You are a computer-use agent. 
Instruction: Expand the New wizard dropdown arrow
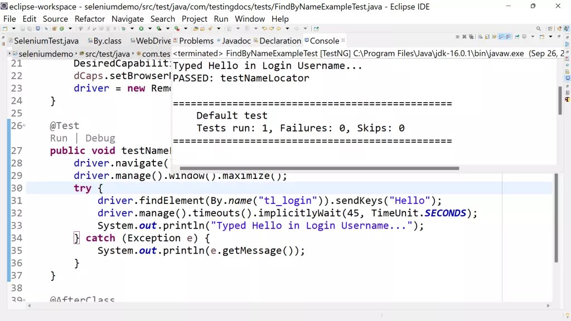13,28
